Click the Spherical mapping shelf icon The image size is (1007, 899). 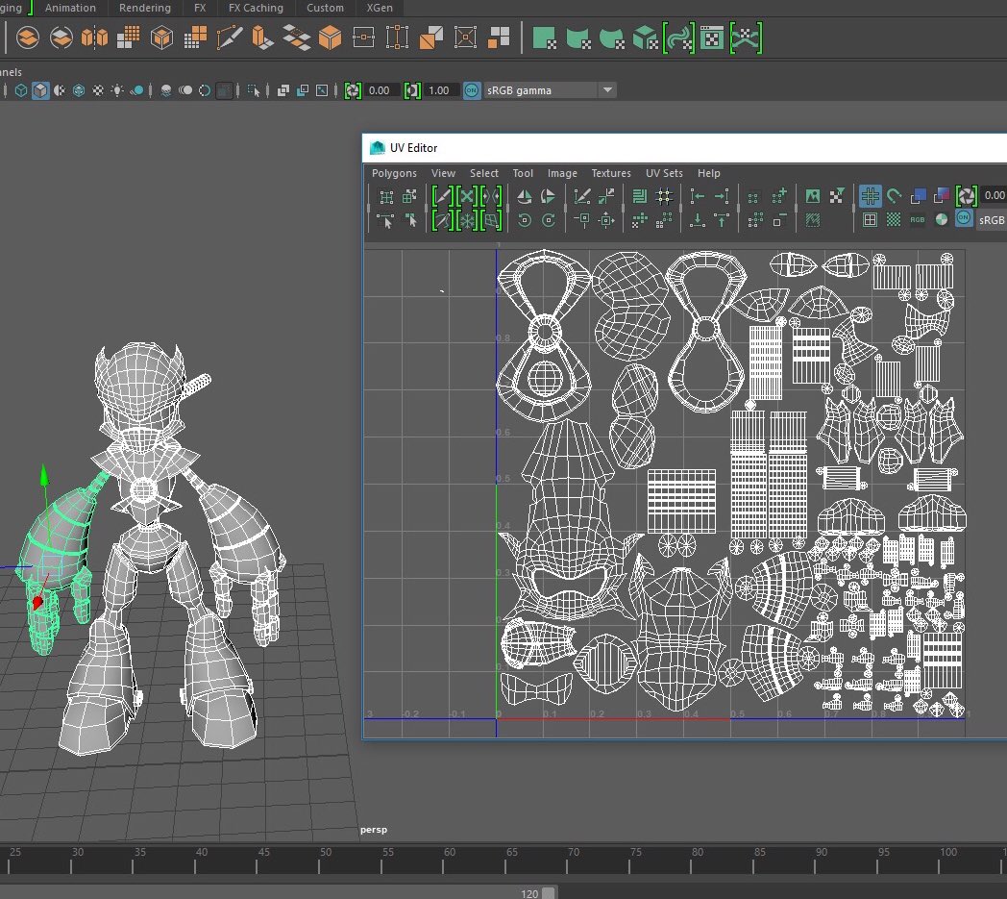tap(611, 37)
